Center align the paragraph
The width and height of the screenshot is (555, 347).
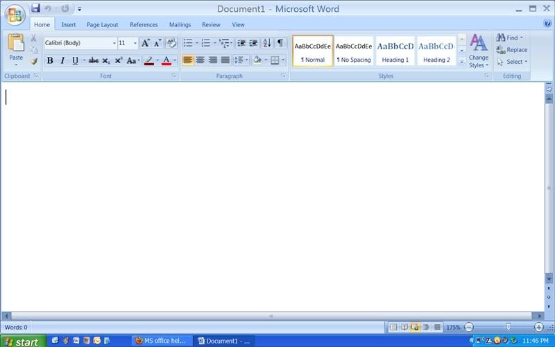pos(200,60)
